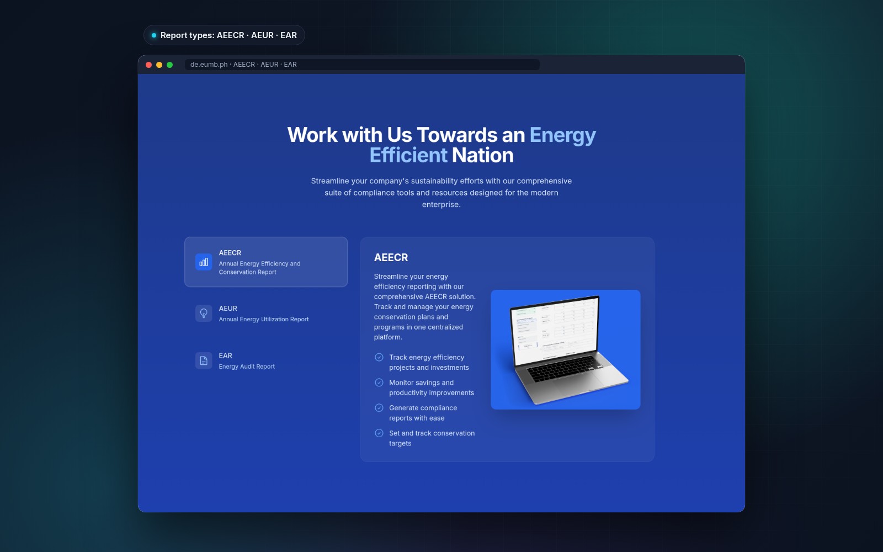The width and height of the screenshot is (883, 552).
Task: Click the 'Streamline your energy efficiency reporting' paragraph
Action: tap(425, 307)
